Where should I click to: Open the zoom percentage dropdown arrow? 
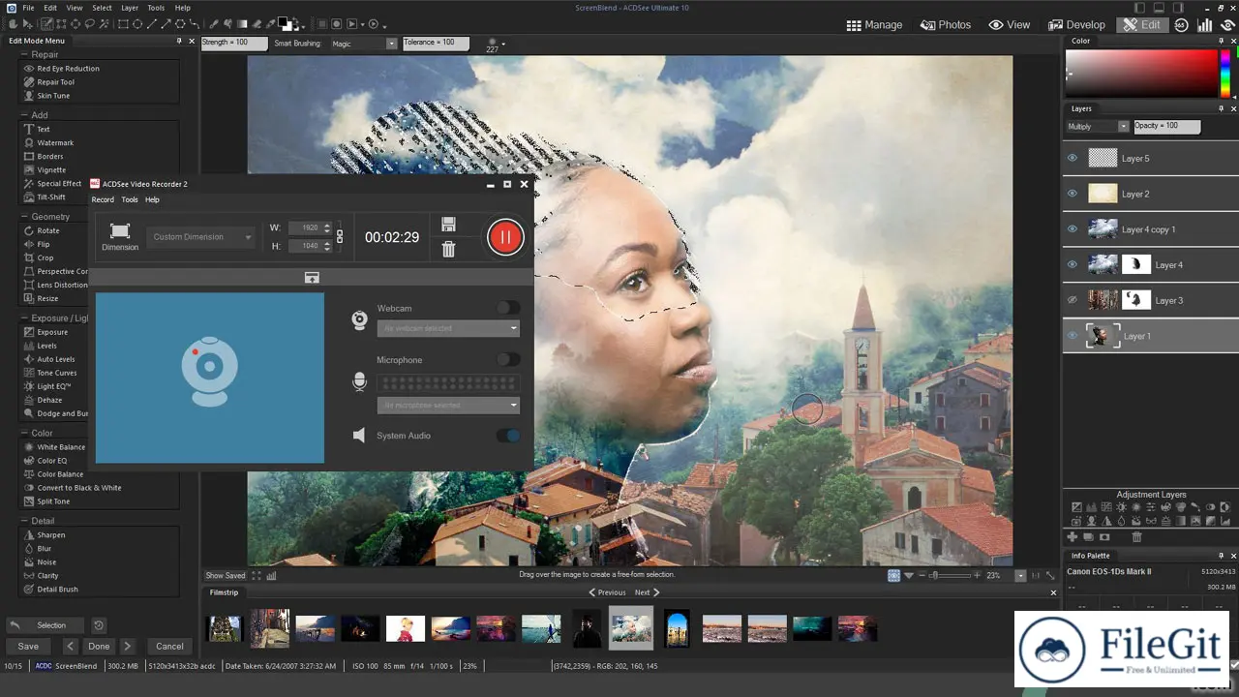coord(1020,575)
